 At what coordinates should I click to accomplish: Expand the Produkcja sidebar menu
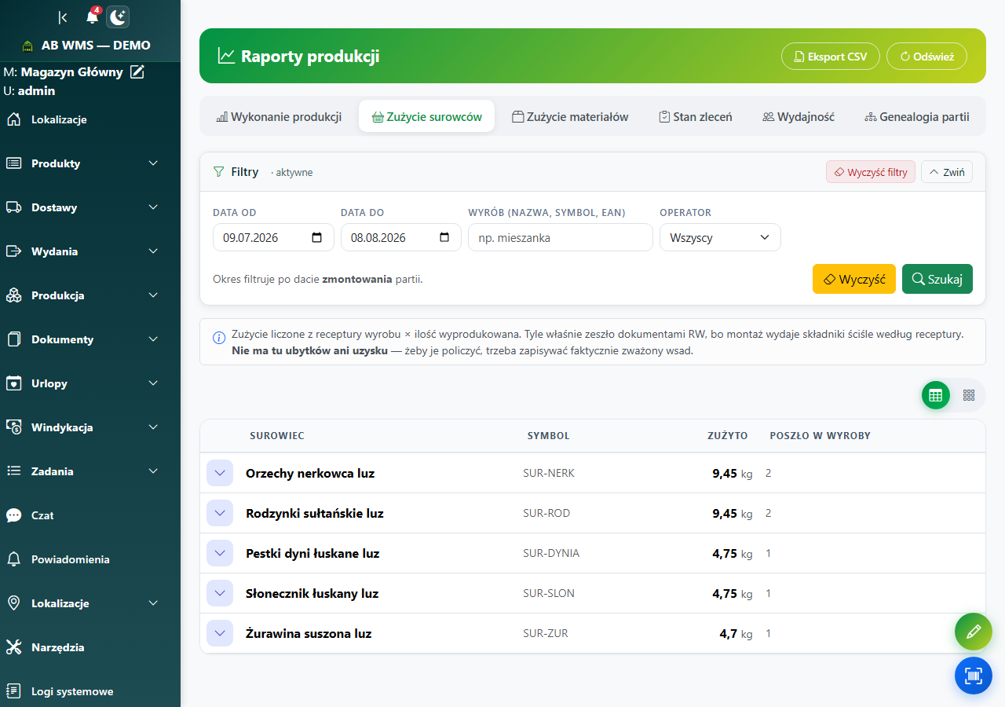(x=90, y=295)
